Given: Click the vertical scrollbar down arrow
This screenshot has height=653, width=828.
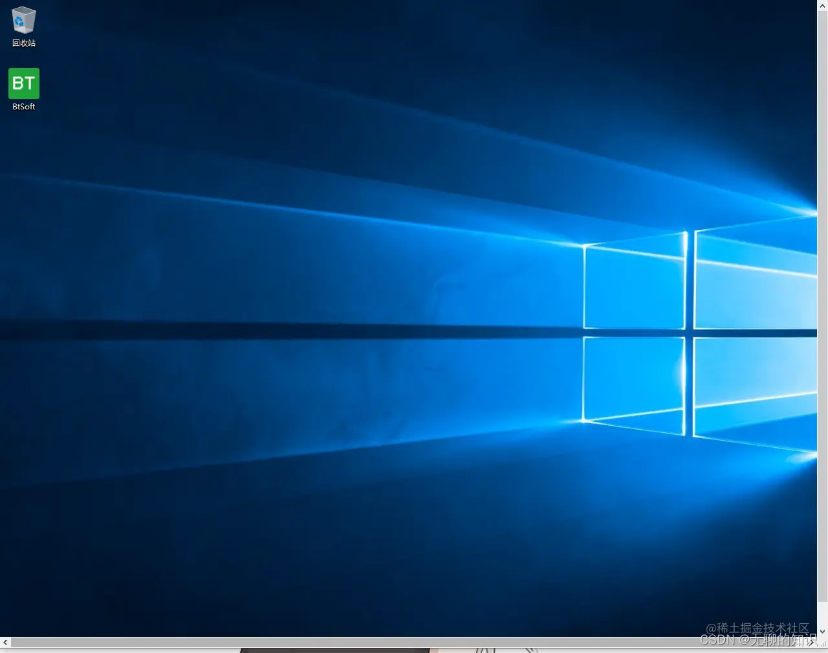Looking at the screenshot, I should pos(822,631).
